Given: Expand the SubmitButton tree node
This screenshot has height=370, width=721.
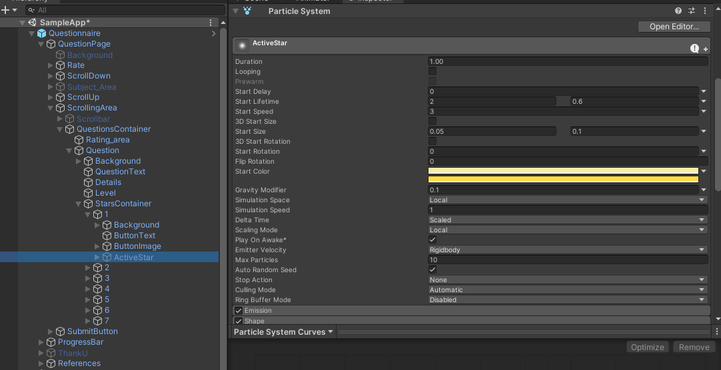Looking at the screenshot, I should [x=51, y=331].
